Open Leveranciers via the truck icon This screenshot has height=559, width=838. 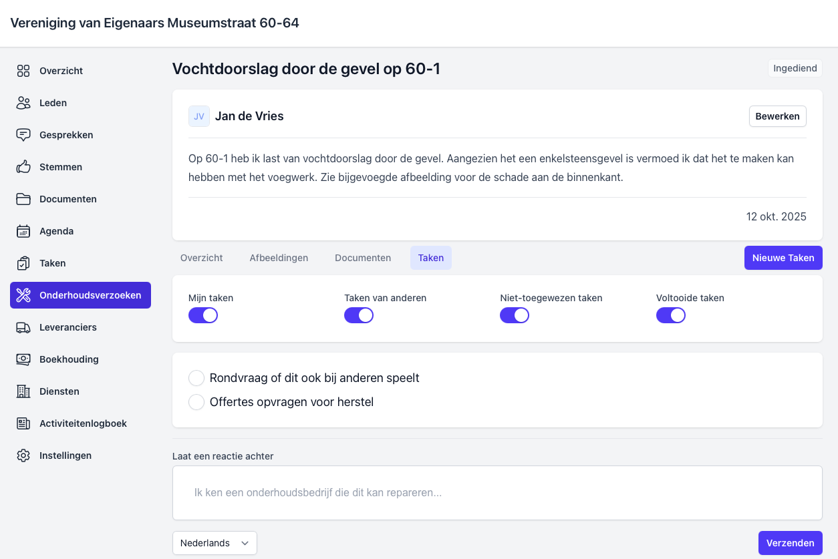coord(23,327)
